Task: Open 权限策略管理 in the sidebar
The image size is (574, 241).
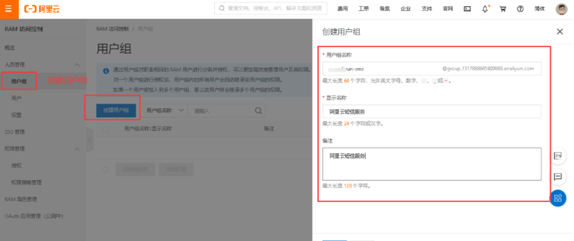Action: 26,182
